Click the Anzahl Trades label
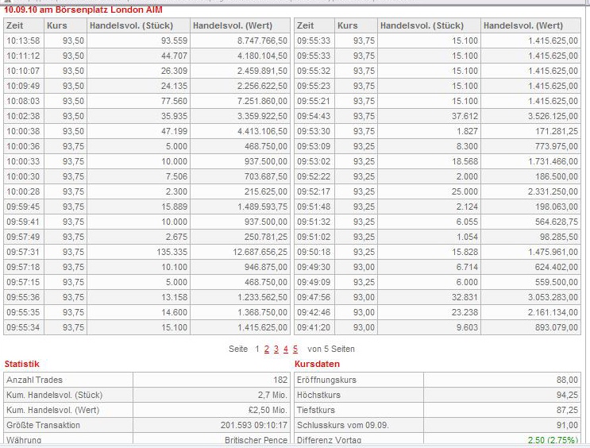590x448 pixels. (34, 380)
